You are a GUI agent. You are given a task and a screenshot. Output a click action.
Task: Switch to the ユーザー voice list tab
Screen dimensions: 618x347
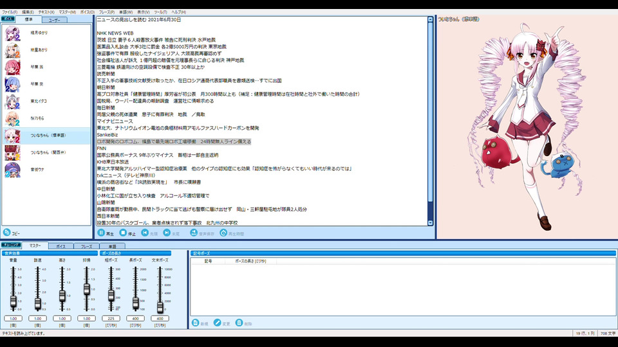[x=54, y=20]
